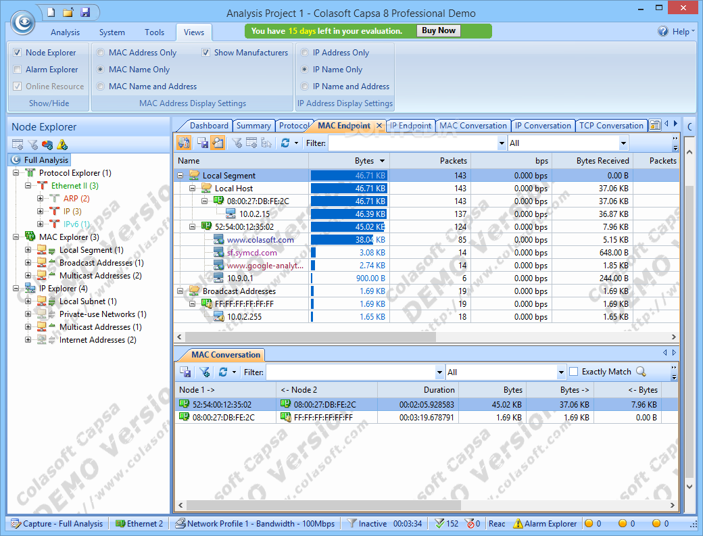Open the Help menu icon

[x=662, y=31]
